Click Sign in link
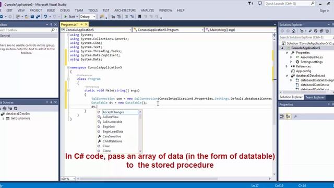Viewport: 334px width, 188px height. [x=325, y=10]
